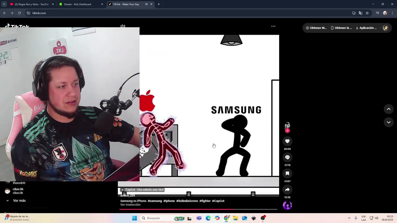Open Microsoft Teams from the taskbar
Screen dimensions: 397x223
pyautogui.click(x=199, y=218)
